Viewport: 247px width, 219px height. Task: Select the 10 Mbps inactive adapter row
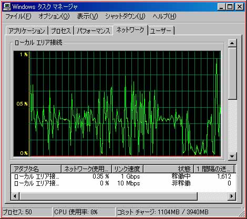click(x=124, y=183)
